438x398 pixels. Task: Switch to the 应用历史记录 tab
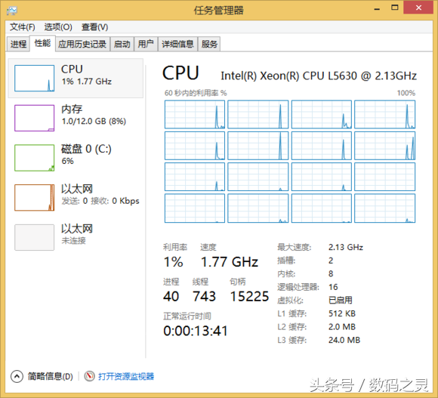point(82,44)
